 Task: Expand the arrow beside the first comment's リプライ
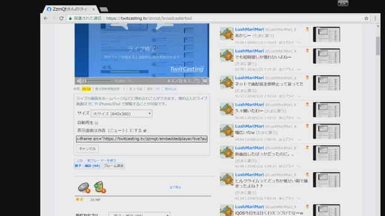pyautogui.click(x=299, y=43)
